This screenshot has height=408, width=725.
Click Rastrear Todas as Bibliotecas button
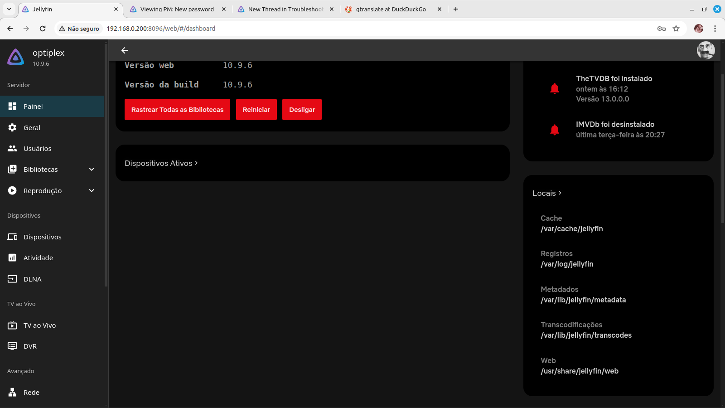[x=177, y=110]
